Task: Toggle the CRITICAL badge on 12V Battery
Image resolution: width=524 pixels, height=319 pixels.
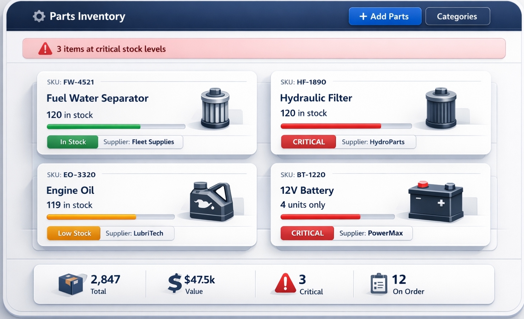Action: (307, 233)
